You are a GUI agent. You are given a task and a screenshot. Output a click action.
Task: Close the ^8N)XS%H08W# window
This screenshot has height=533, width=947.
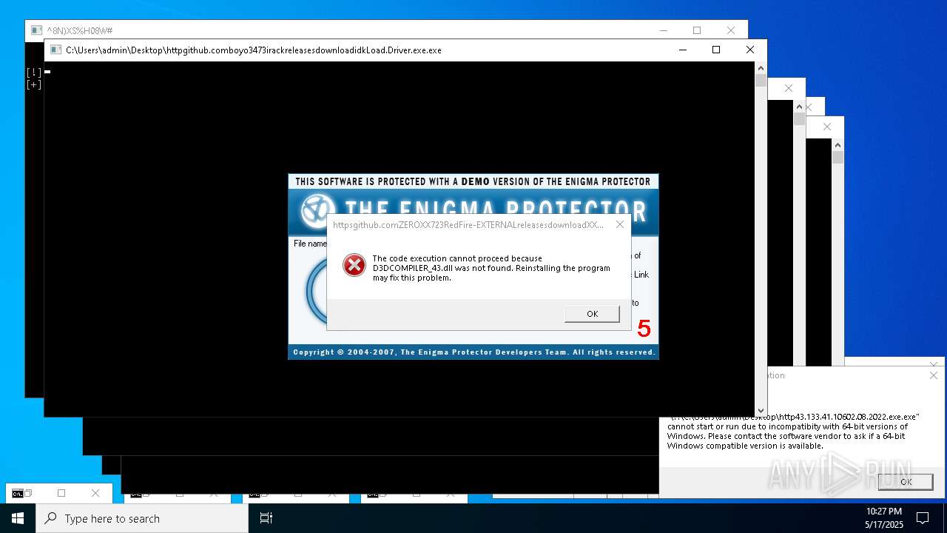tap(731, 30)
